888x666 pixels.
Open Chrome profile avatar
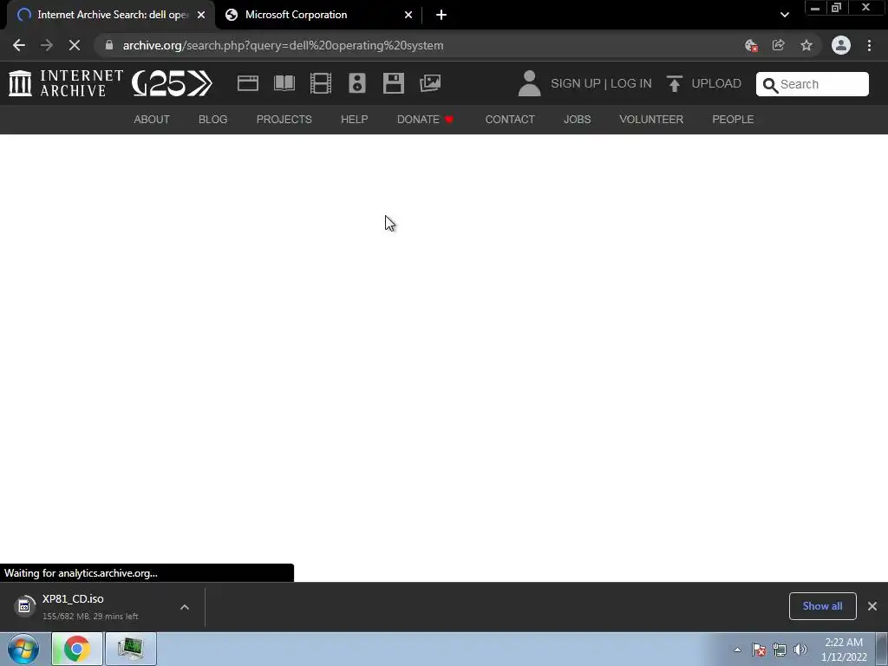point(841,45)
